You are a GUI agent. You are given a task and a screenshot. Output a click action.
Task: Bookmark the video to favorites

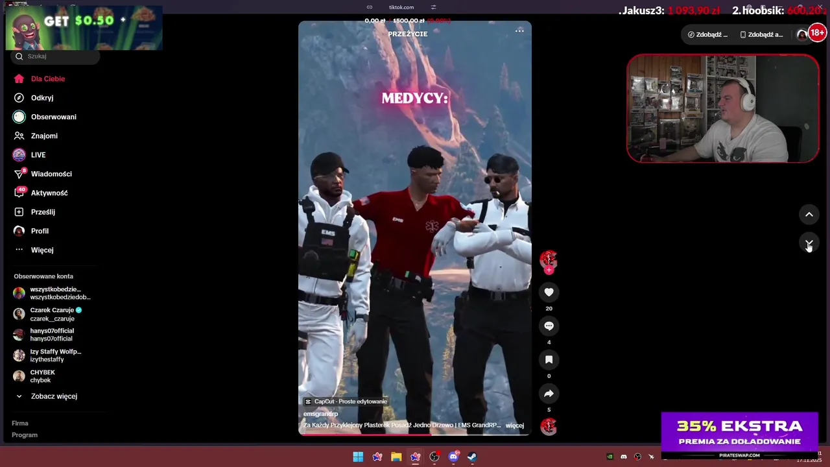coord(549,360)
